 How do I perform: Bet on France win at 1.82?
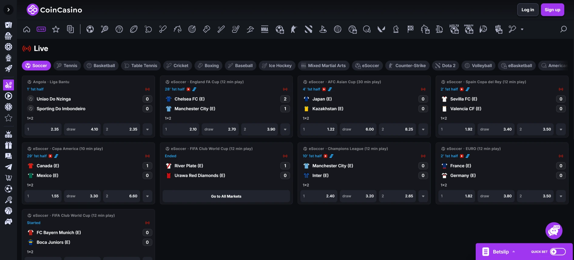[457, 196]
